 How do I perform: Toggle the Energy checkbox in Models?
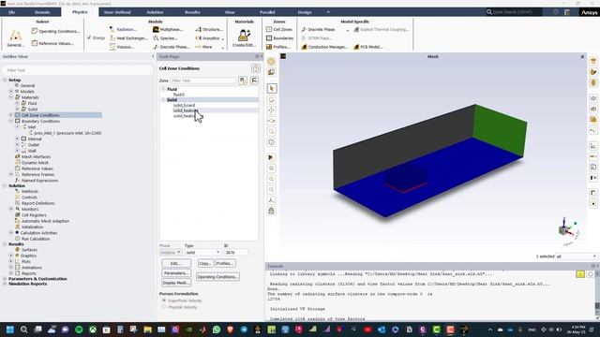tap(89, 37)
